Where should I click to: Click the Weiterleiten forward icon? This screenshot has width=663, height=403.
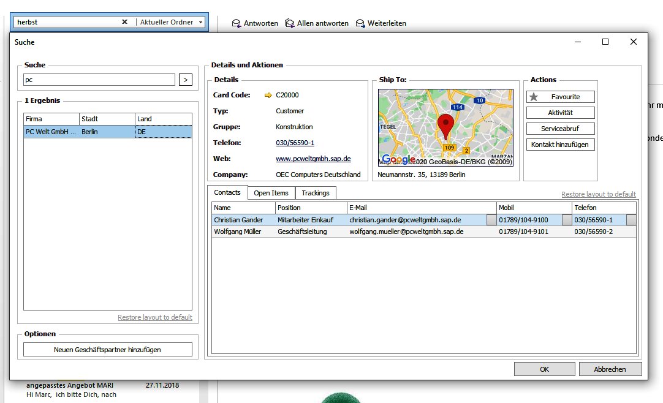click(x=360, y=23)
